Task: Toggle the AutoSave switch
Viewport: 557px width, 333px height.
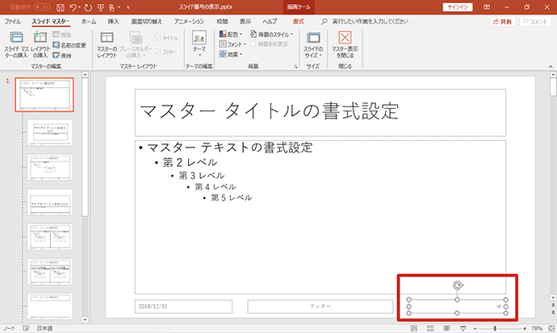Action: (42, 7)
